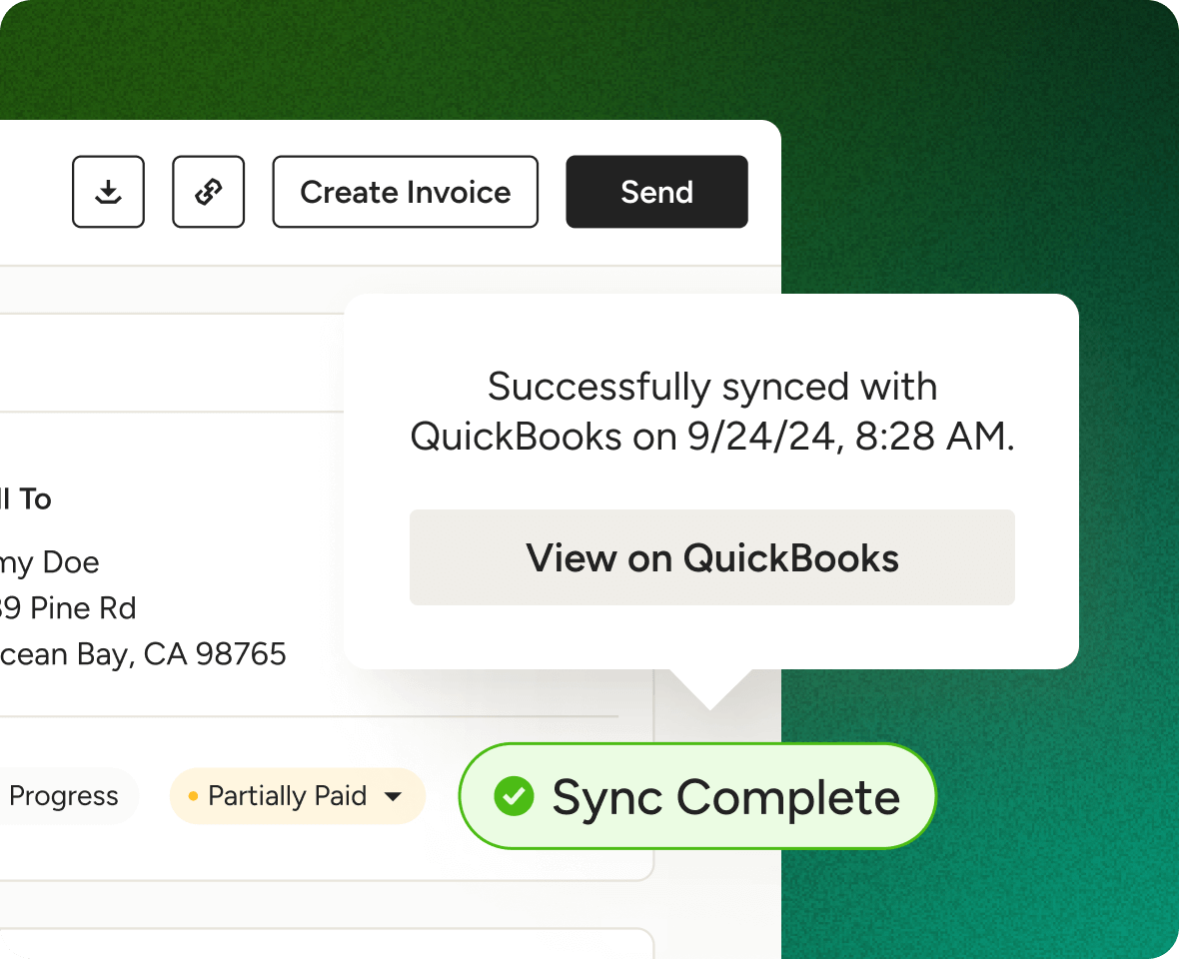
Task: Click the sync timestamp 9/24/24, 8:28 AM
Action: coord(849,438)
